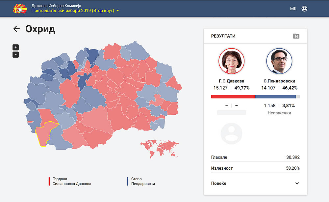Click the Гласале voters row
Image resolution: width=329 pixels, height=202 pixels.
255,158
